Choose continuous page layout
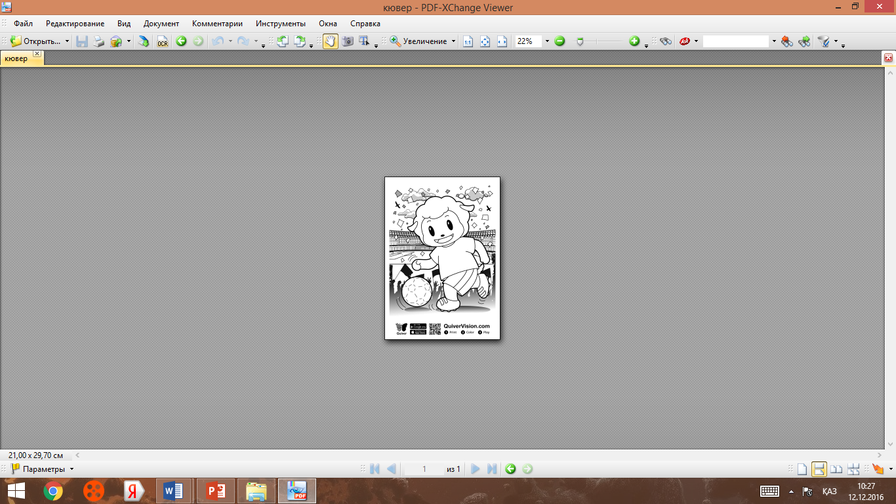The image size is (896, 504). tap(819, 469)
